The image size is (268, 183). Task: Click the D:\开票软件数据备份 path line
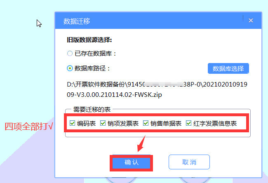[x=157, y=84]
